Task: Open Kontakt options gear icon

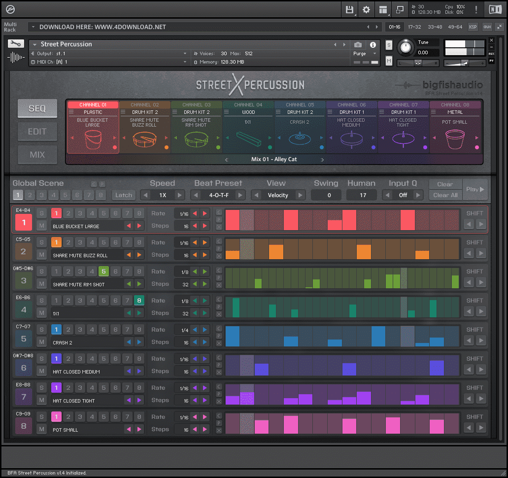Action: tap(366, 10)
